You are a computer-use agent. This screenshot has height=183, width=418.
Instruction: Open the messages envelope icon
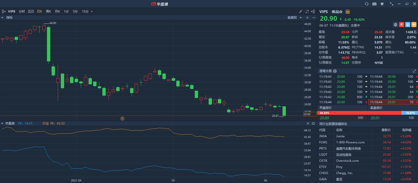pos(374,4)
